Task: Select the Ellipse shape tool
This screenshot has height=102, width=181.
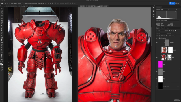Action: click(2, 52)
